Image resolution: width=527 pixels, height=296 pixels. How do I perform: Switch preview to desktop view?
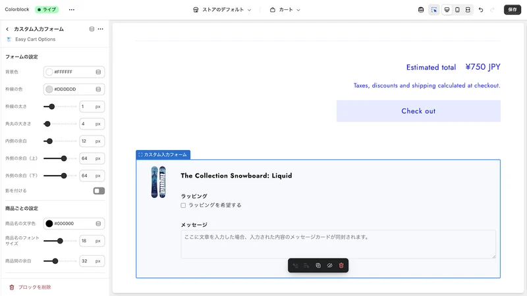coord(447,10)
